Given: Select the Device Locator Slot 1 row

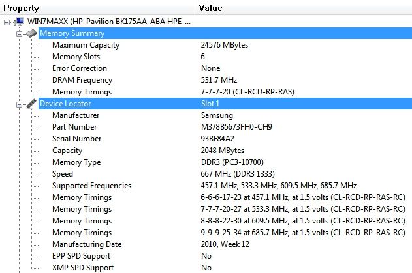Looking at the screenshot, I should tap(225, 104).
